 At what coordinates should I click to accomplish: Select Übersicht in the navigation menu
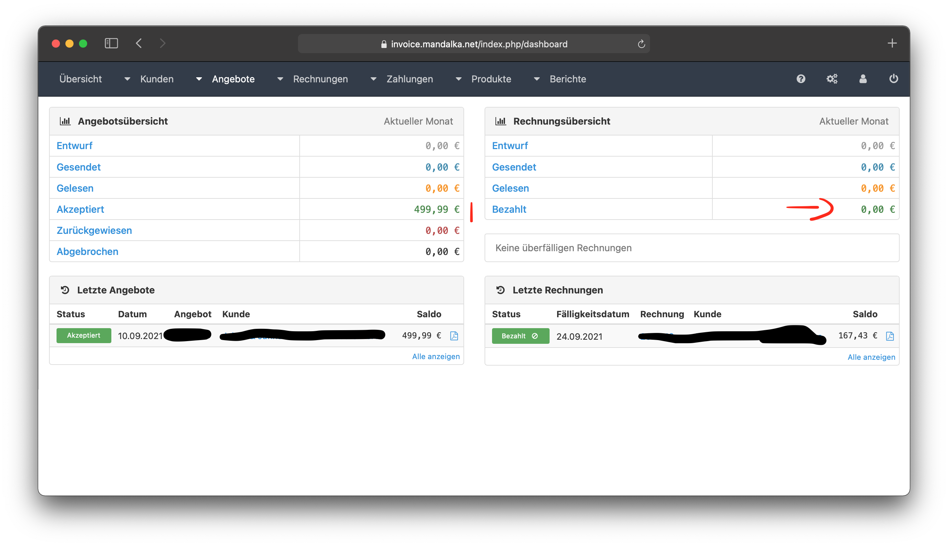tap(80, 79)
